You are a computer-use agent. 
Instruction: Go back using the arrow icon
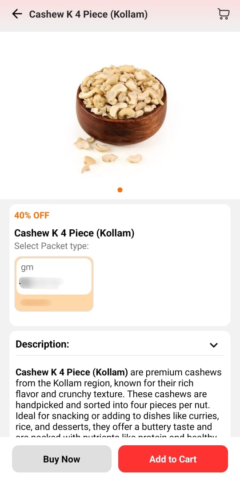(x=17, y=14)
